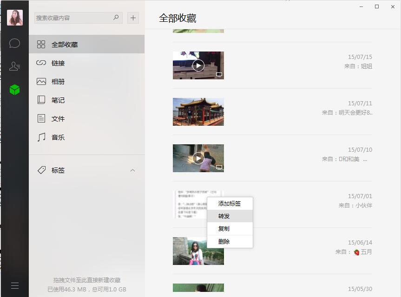Play the video from 姐姐

[x=198, y=65]
